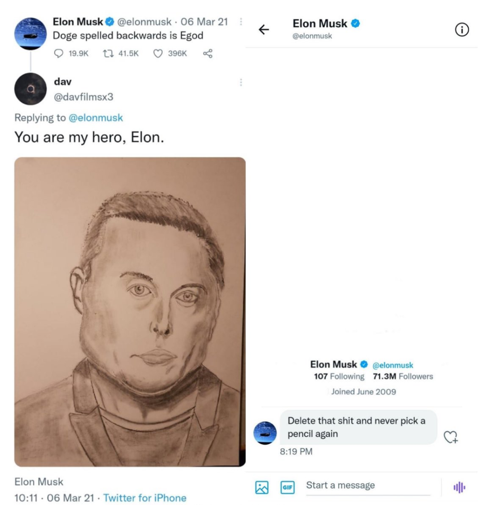Open the Twitter for iPhone source link
The height and width of the screenshot is (505, 488).
tap(145, 498)
